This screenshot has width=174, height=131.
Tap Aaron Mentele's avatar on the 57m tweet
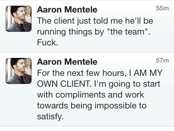18,71
